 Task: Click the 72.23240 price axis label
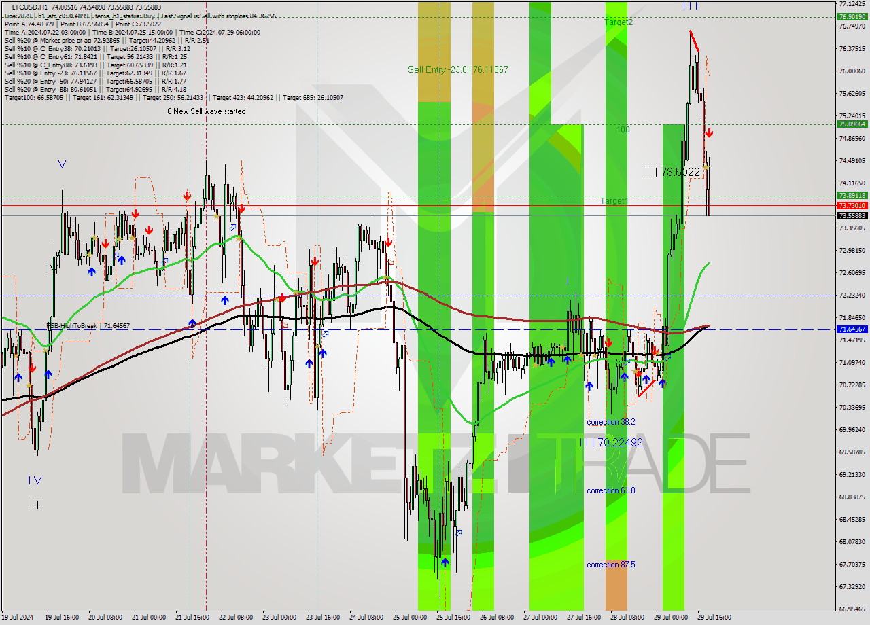[x=852, y=296]
